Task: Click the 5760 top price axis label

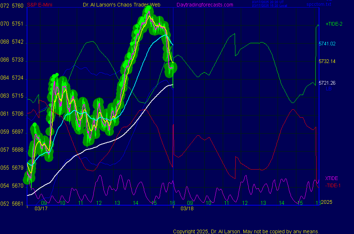Action: [x=18, y=6]
